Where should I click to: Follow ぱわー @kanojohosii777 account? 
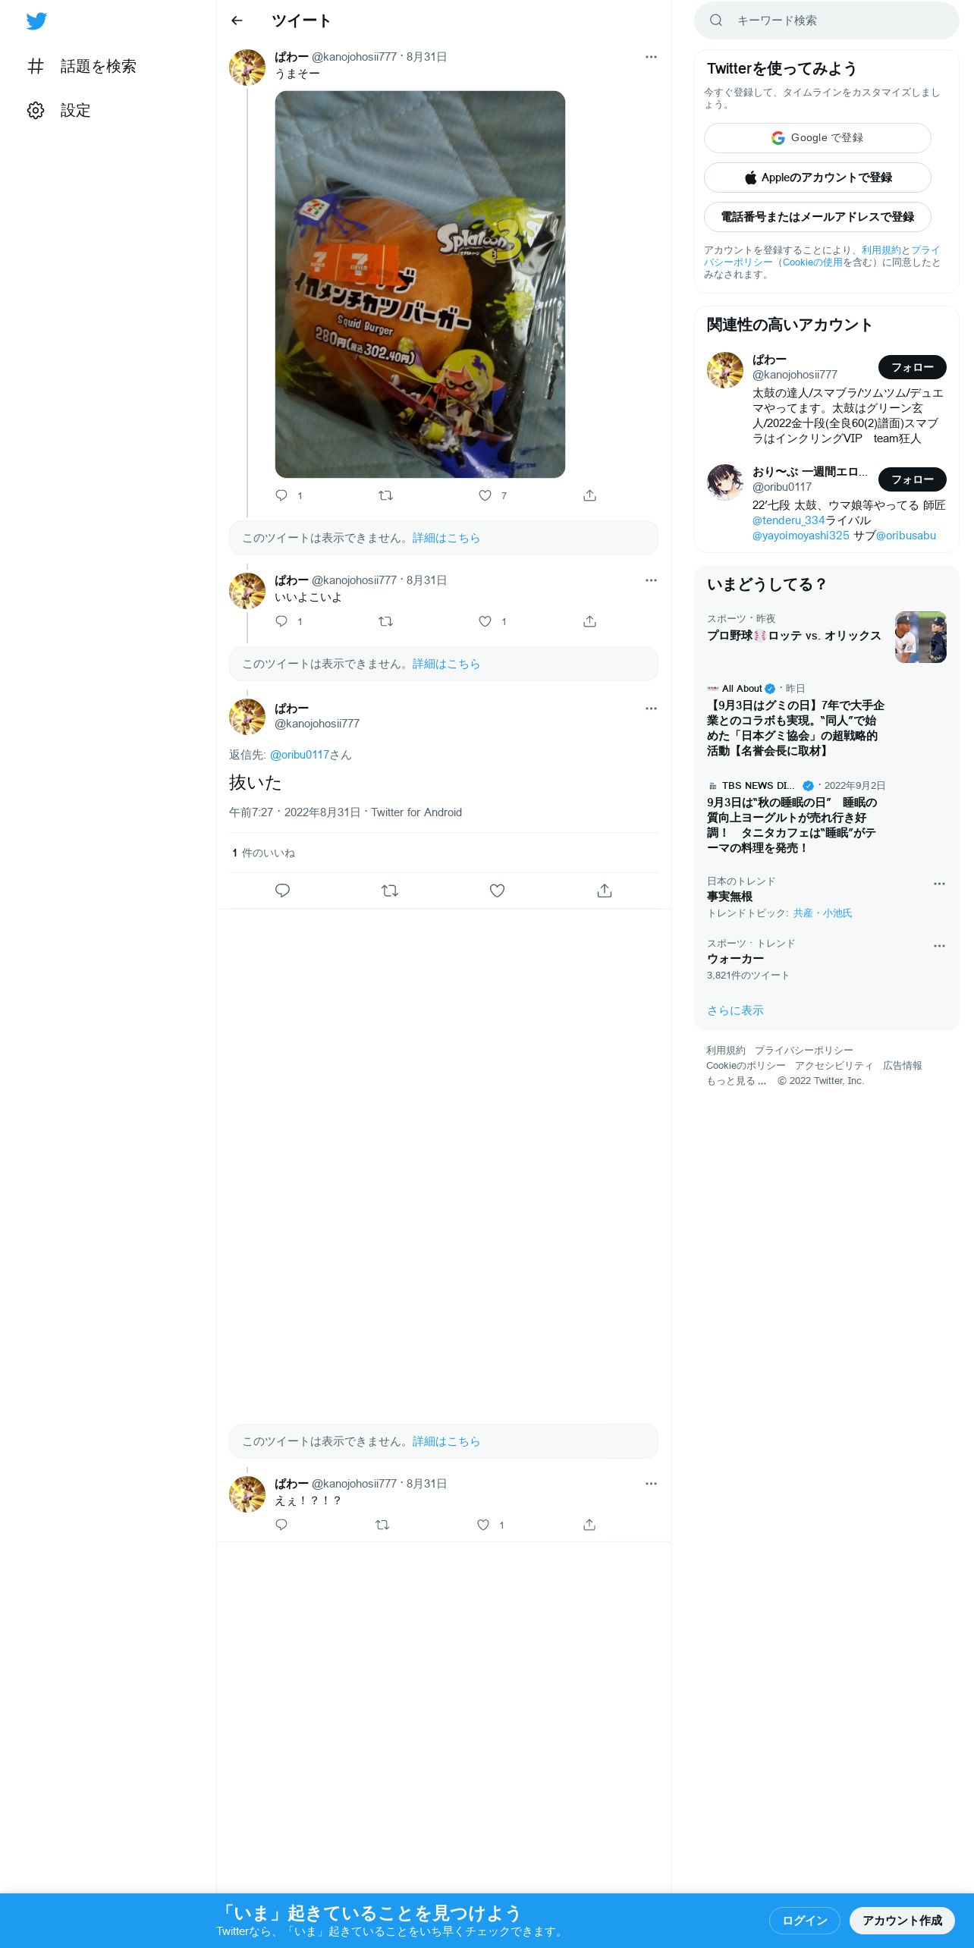[912, 367]
